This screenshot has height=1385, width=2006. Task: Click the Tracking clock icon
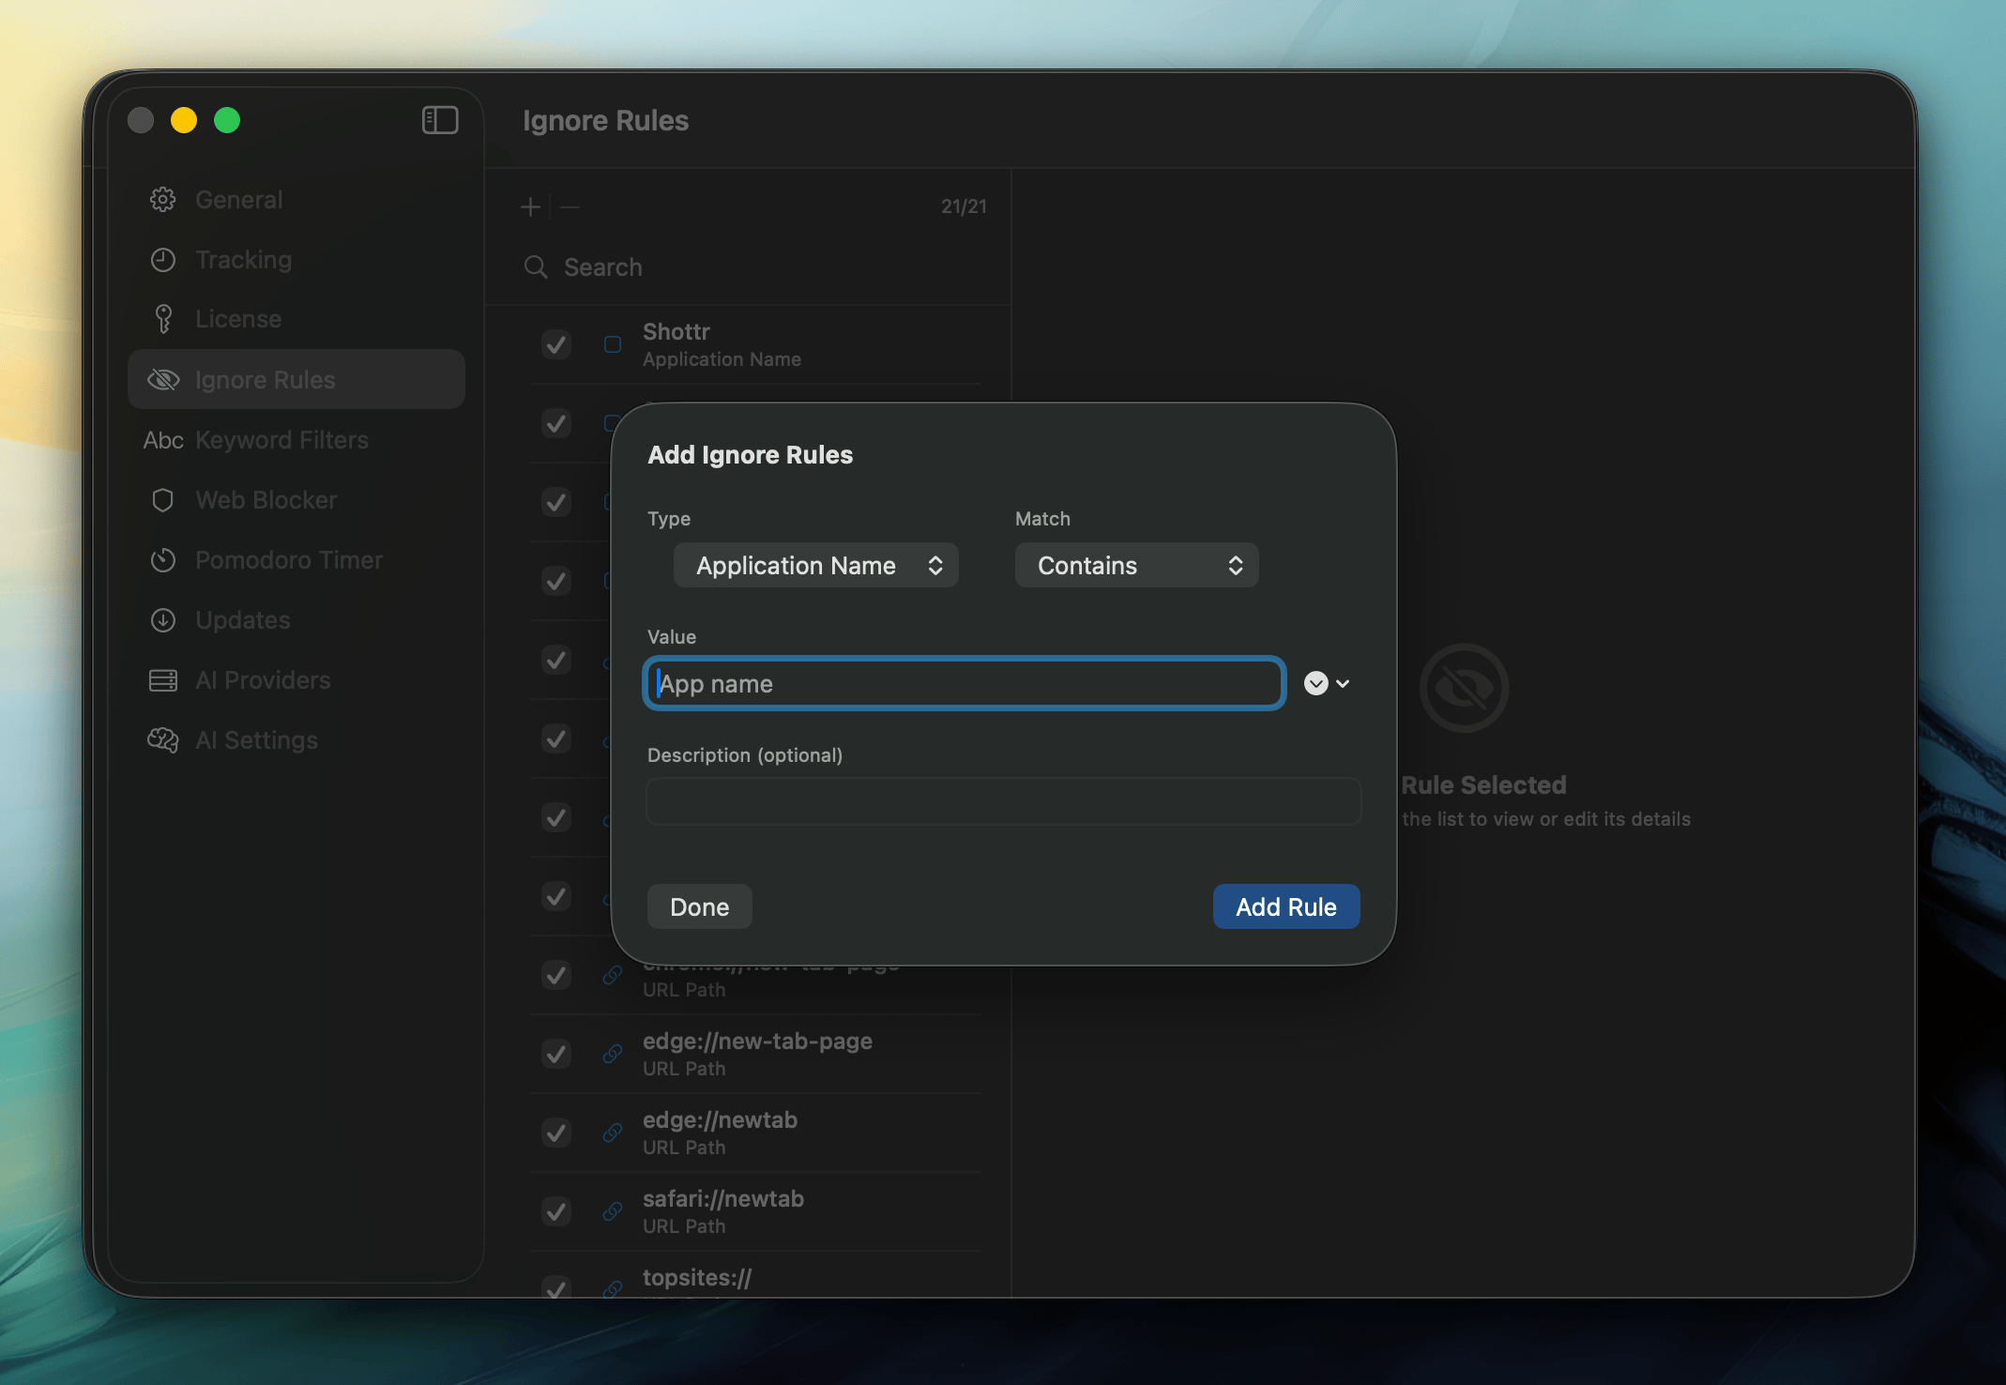[x=163, y=260]
